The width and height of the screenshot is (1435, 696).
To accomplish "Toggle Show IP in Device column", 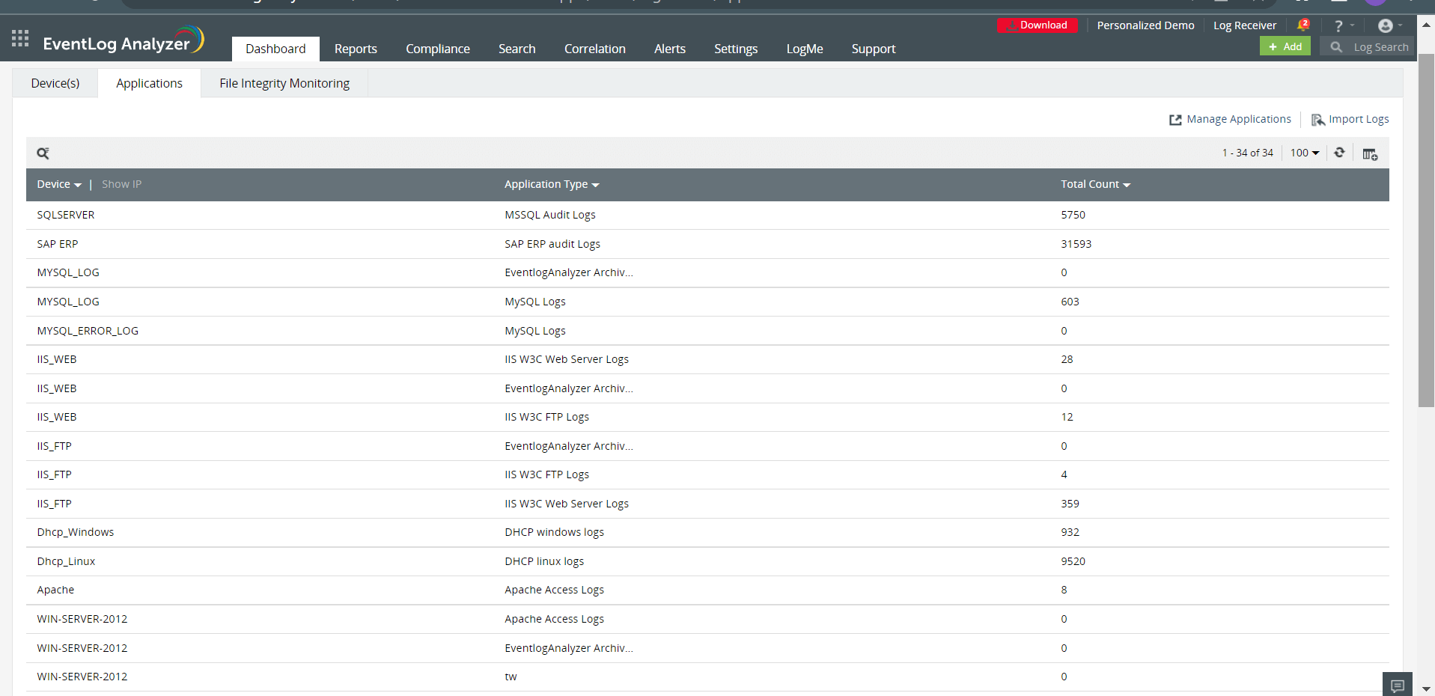I will pyautogui.click(x=121, y=184).
